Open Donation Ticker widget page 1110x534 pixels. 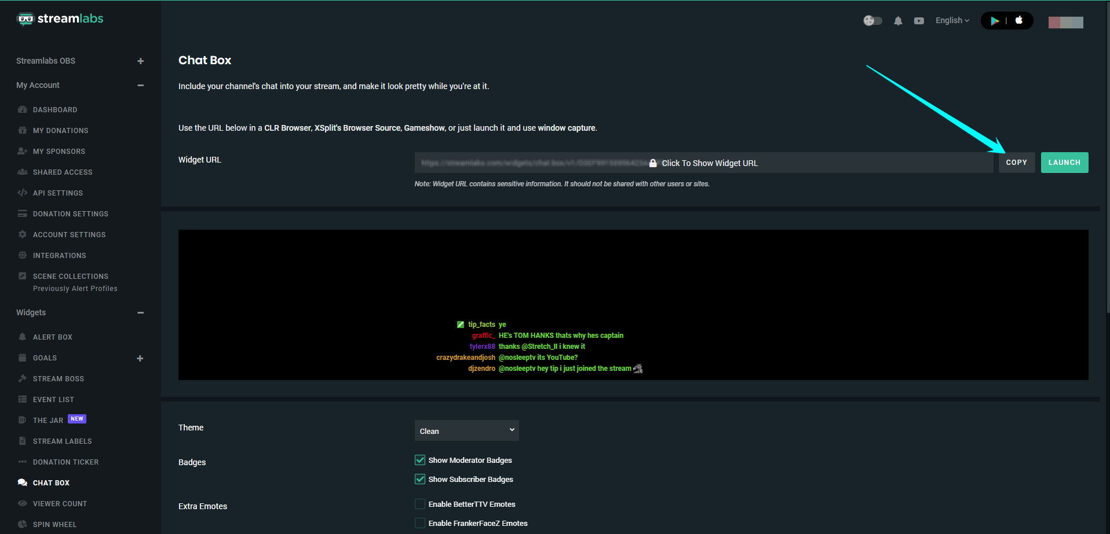(x=66, y=462)
